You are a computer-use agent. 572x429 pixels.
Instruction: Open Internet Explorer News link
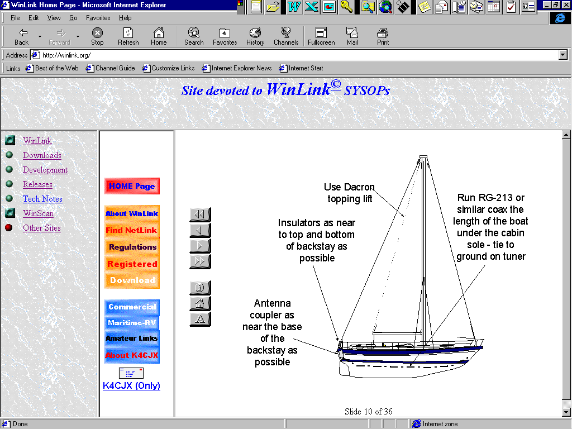coord(237,68)
